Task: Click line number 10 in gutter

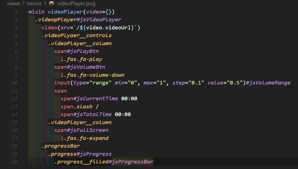Action: pos(14,83)
